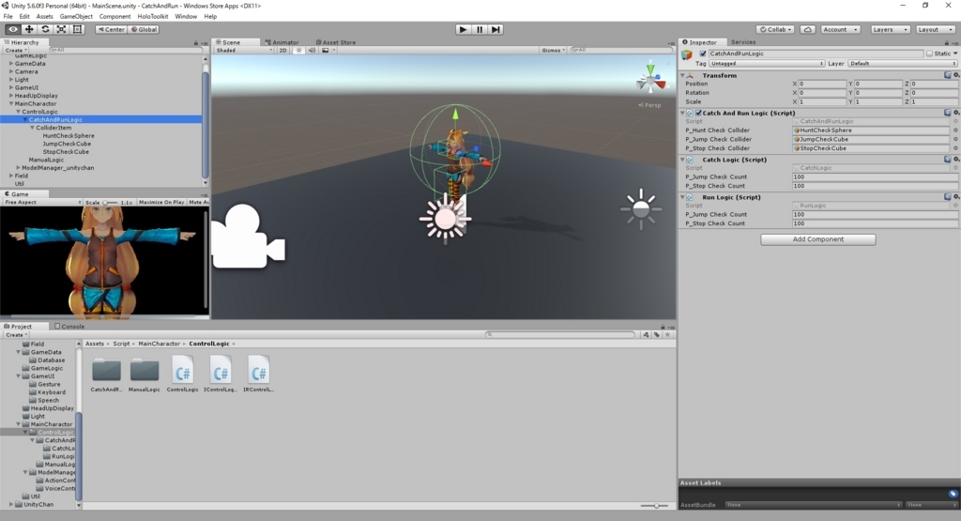Image resolution: width=961 pixels, height=521 pixels.
Task: Select the Rotate tool
Action: [x=45, y=29]
